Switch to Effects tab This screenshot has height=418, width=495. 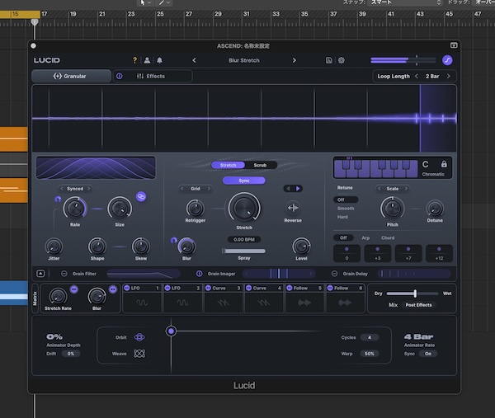(x=153, y=76)
